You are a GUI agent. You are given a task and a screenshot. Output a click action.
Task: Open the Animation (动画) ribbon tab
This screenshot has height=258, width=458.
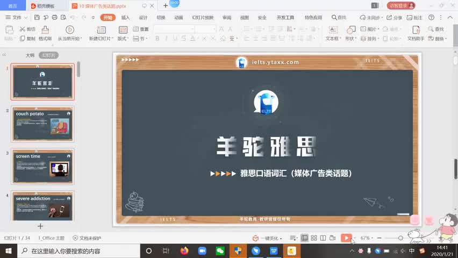pyautogui.click(x=178, y=18)
